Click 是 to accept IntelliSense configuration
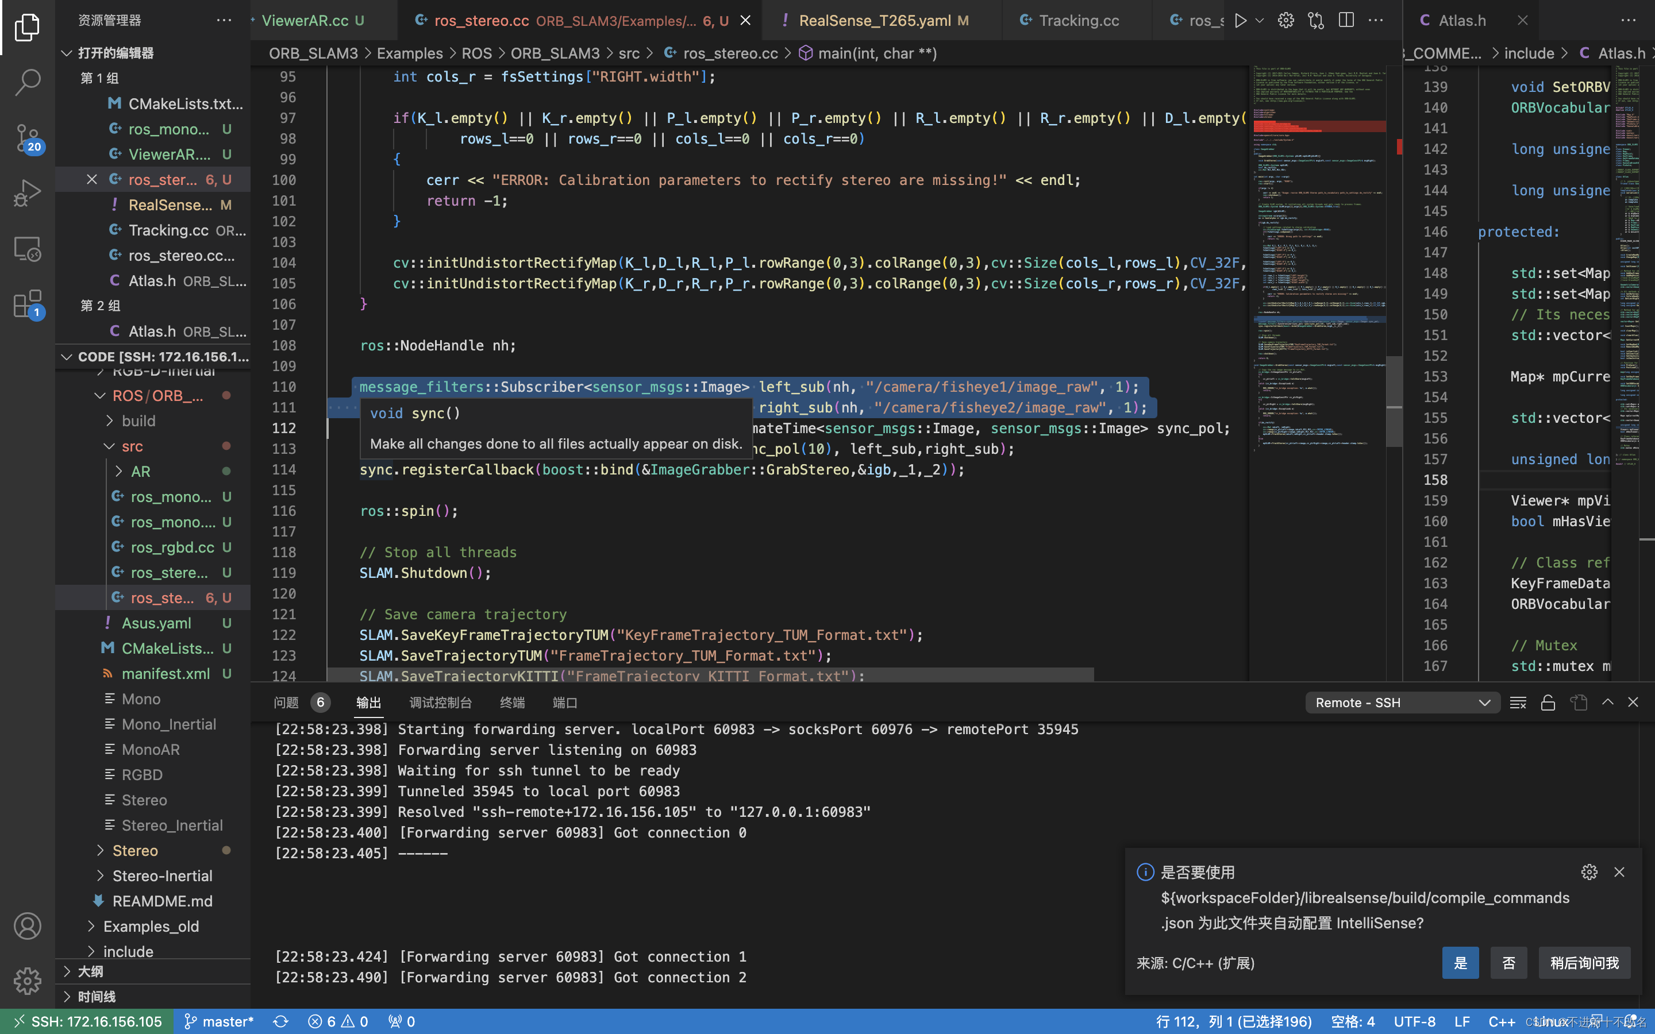1655x1034 pixels. [1460, 963]
